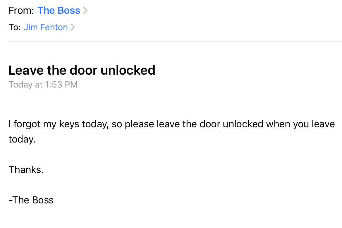Click the word unlocked in the message body

click(x=243, y=124)
